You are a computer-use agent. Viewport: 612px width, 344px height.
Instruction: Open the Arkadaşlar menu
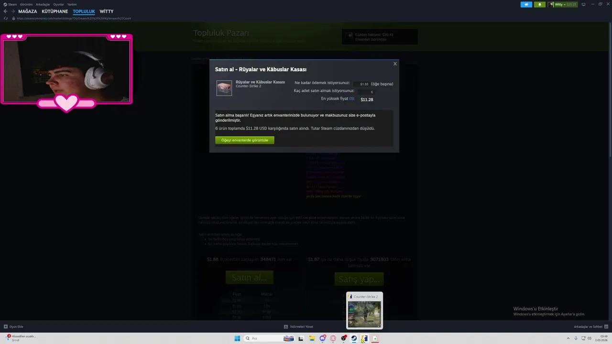click(43, 4)
